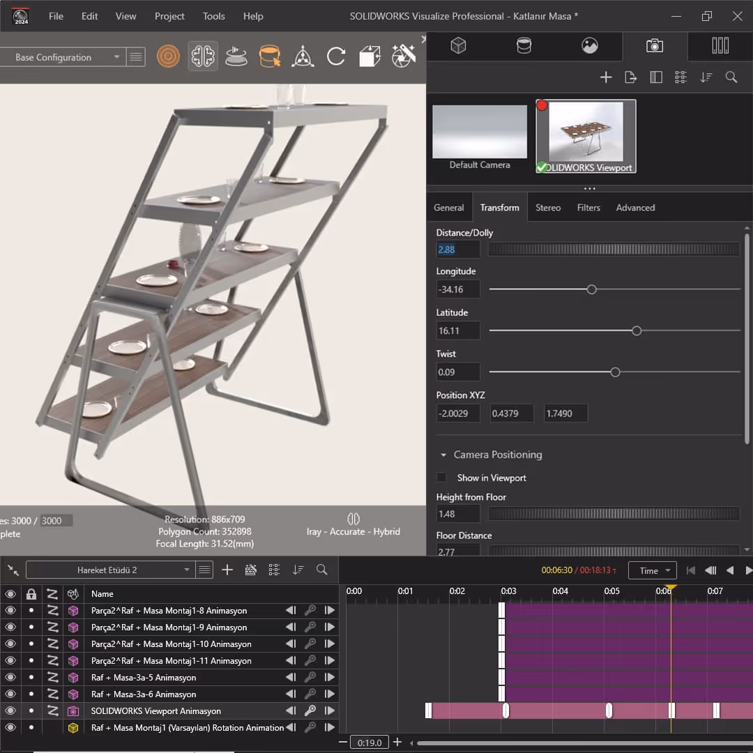Screen dimensions: 753x753
Task: Click the refresh rotate arrow icon
Action: [335, 56]
